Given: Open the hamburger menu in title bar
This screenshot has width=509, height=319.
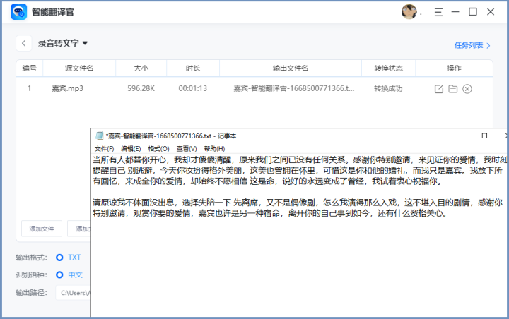Looking at the screenshot, I should (438, 12).
